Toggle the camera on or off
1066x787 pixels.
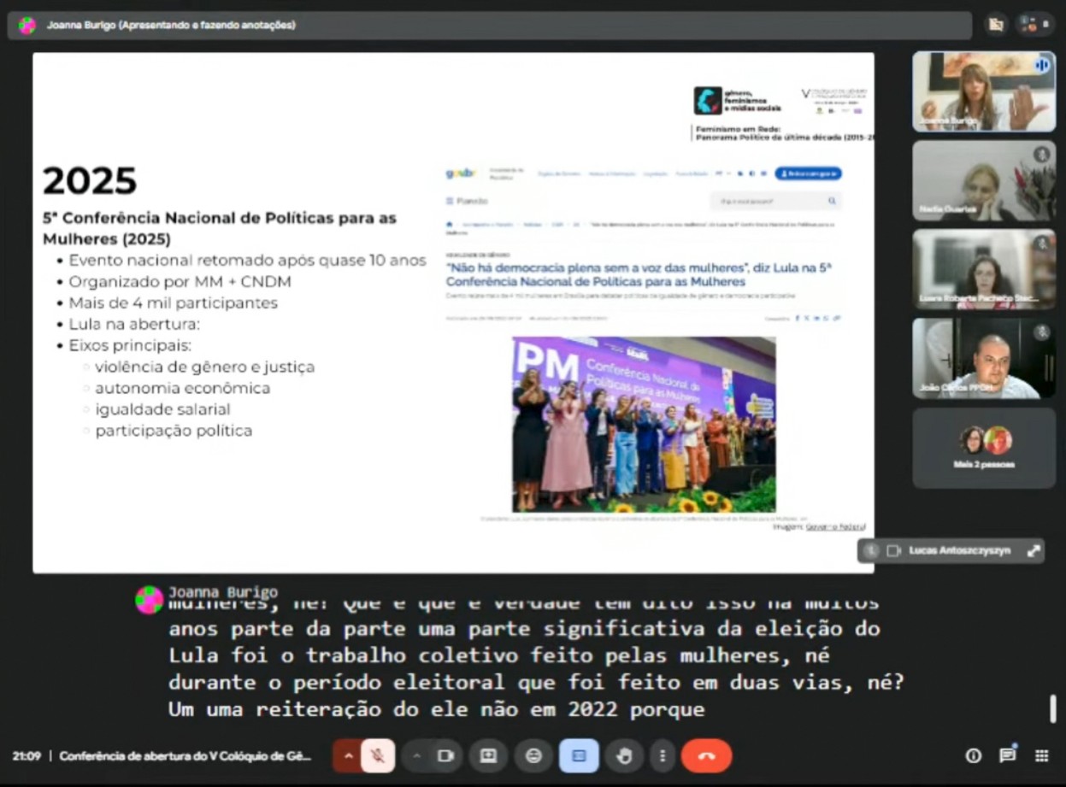tap(445, 756)
